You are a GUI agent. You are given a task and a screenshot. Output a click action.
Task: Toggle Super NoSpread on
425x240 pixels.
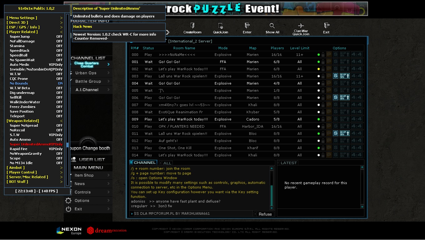tap(36, 125)
